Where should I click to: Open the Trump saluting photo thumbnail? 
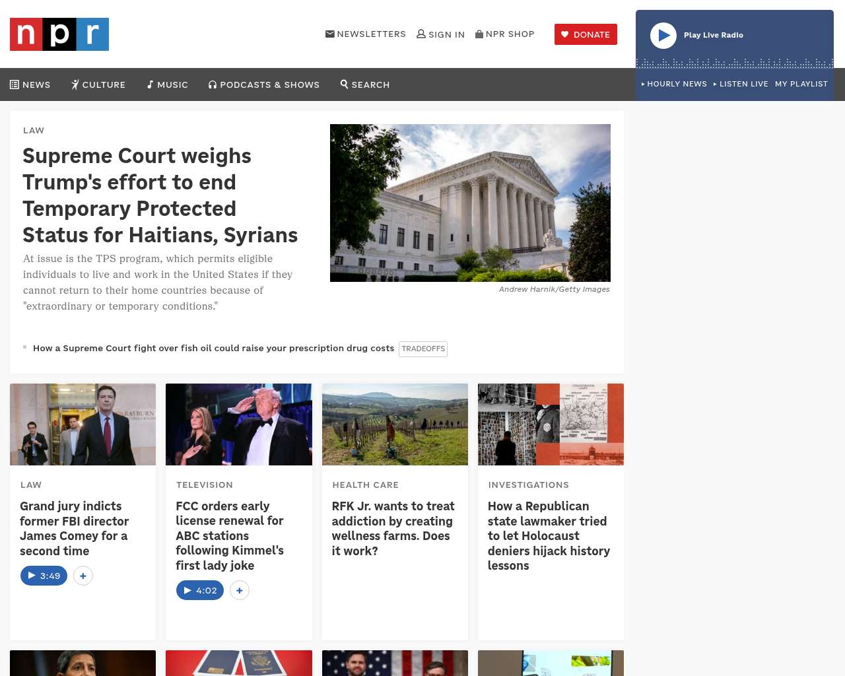[x=239, y=424]
